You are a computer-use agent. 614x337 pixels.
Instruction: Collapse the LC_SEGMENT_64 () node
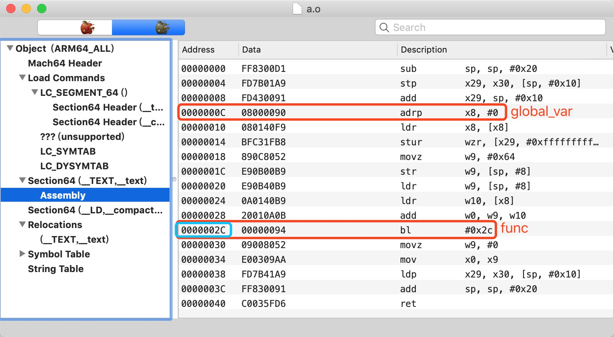pos(35,92)
